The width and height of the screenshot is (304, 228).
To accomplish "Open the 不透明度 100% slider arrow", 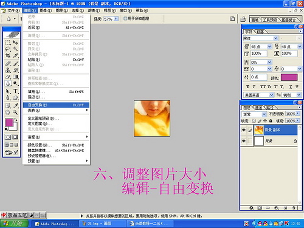I will 298,114.
